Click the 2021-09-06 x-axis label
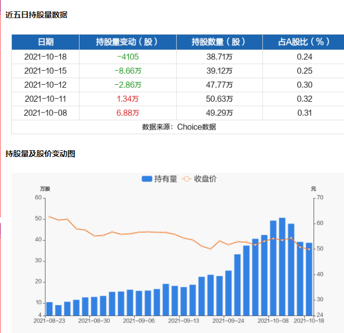The image size is (344, 333). point(139,321)
